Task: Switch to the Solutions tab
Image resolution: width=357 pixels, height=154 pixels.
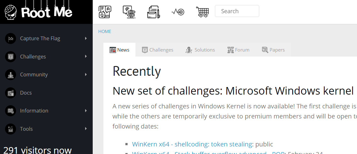Action: (200, 50)
